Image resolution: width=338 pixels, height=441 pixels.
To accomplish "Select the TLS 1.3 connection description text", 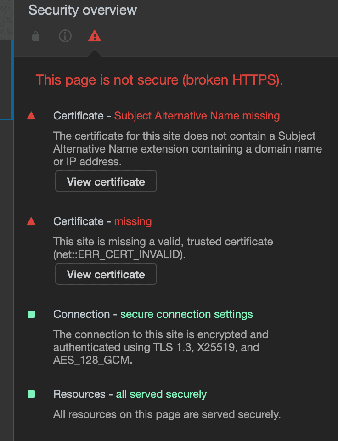I will click(x=161, y=347).
